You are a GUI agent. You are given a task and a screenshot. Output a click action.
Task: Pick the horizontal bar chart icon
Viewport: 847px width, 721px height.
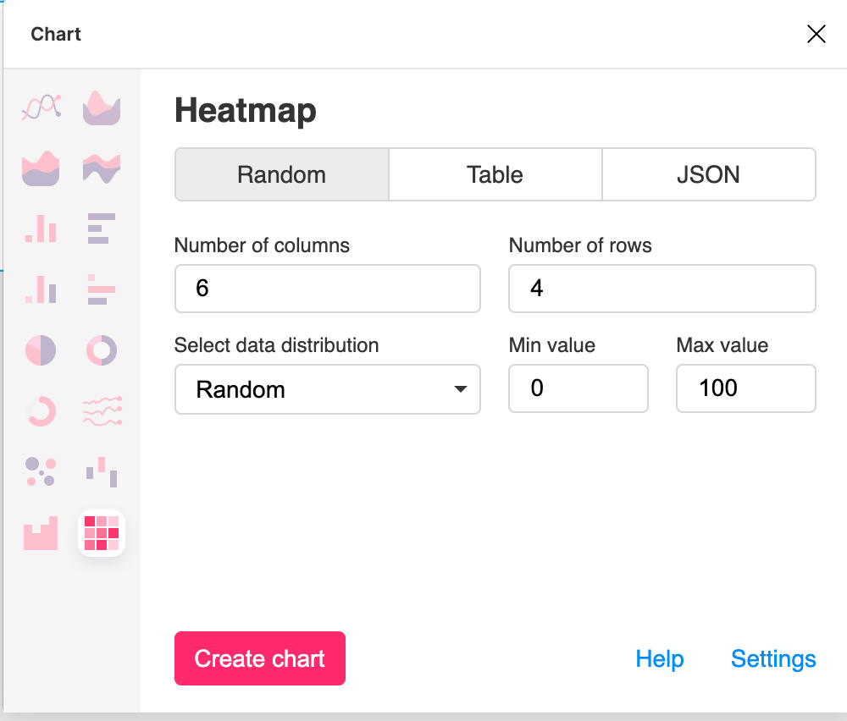(x=102, y=228)
